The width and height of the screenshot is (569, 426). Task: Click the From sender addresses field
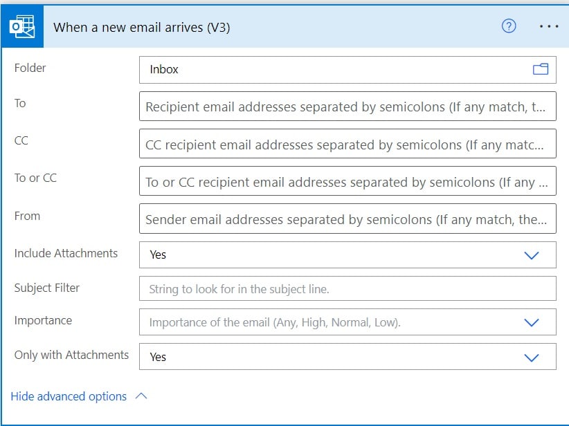click(347, 219)
